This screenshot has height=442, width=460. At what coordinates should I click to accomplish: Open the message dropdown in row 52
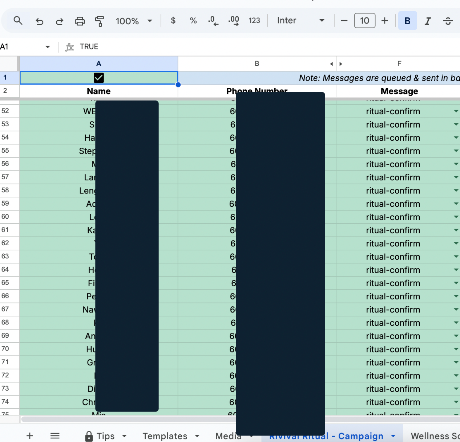point(456,111)
